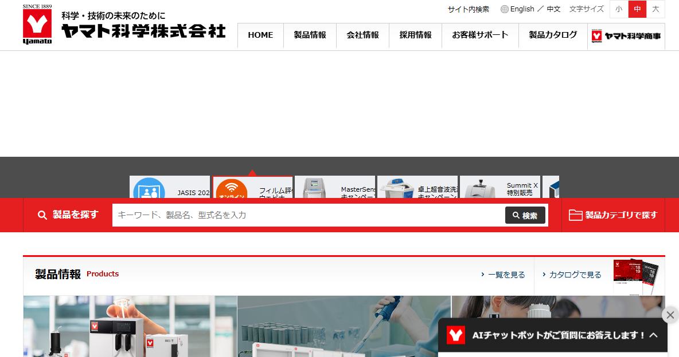Screen dimensions: 679x357
Task: Click the globe icon beside English
Action: click(x=505, y=9)
